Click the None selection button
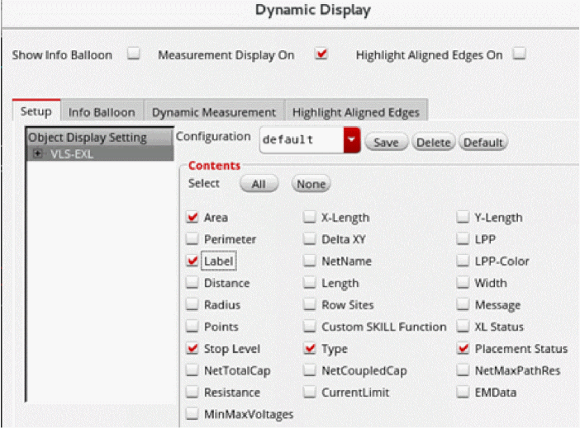This screenshot has width=580, height=428. 311,184
